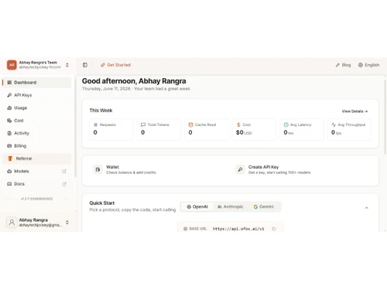Click the Dashboard grid icon
The image size is (387, 290).
(x=9, y=83)
